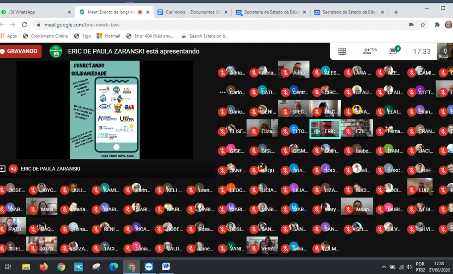Open Firefox from the taskbar
This screenshot has height=274, width=453.
[44, 267]
